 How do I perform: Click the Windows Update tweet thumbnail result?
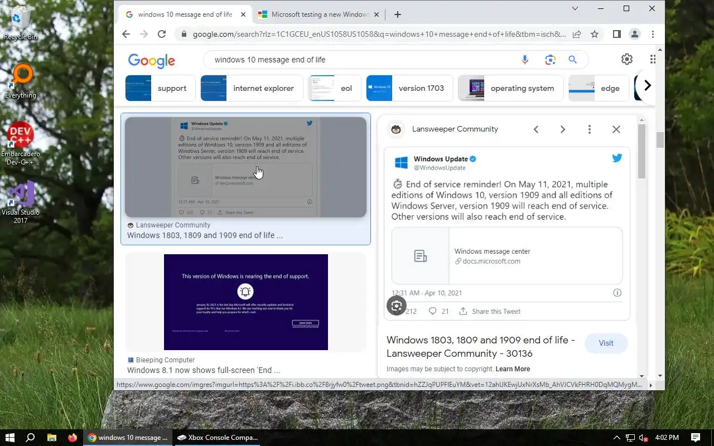click(x=245, y=167)
